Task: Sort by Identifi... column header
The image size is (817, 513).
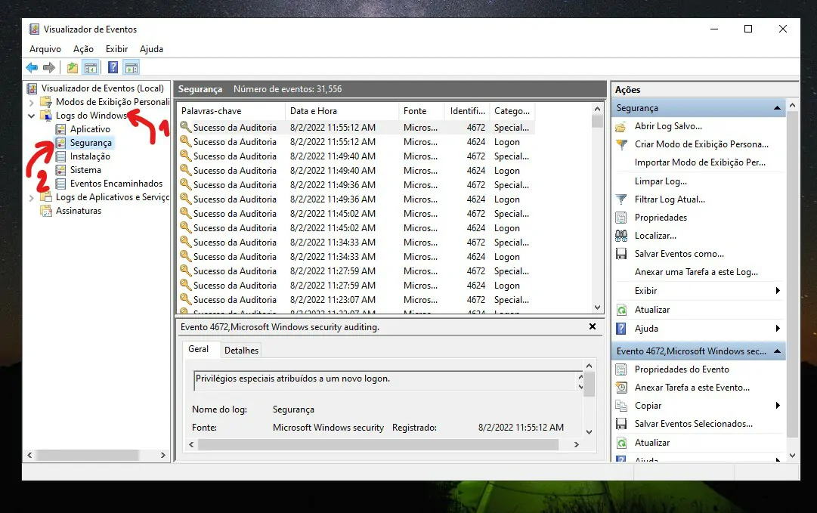Action: (467, 111)
